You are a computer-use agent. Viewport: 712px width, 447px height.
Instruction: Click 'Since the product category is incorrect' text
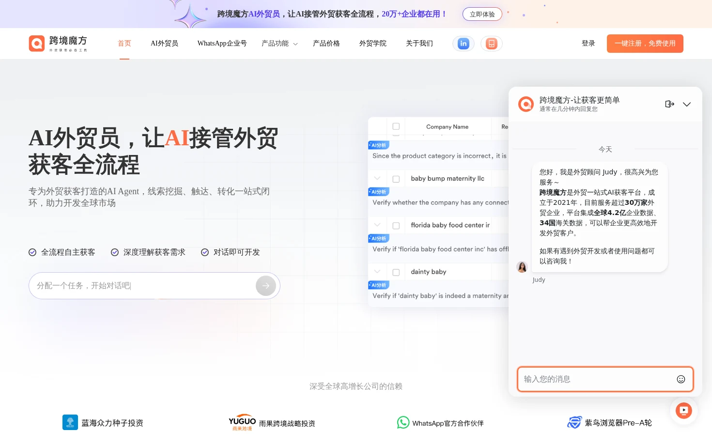point(439,156)
